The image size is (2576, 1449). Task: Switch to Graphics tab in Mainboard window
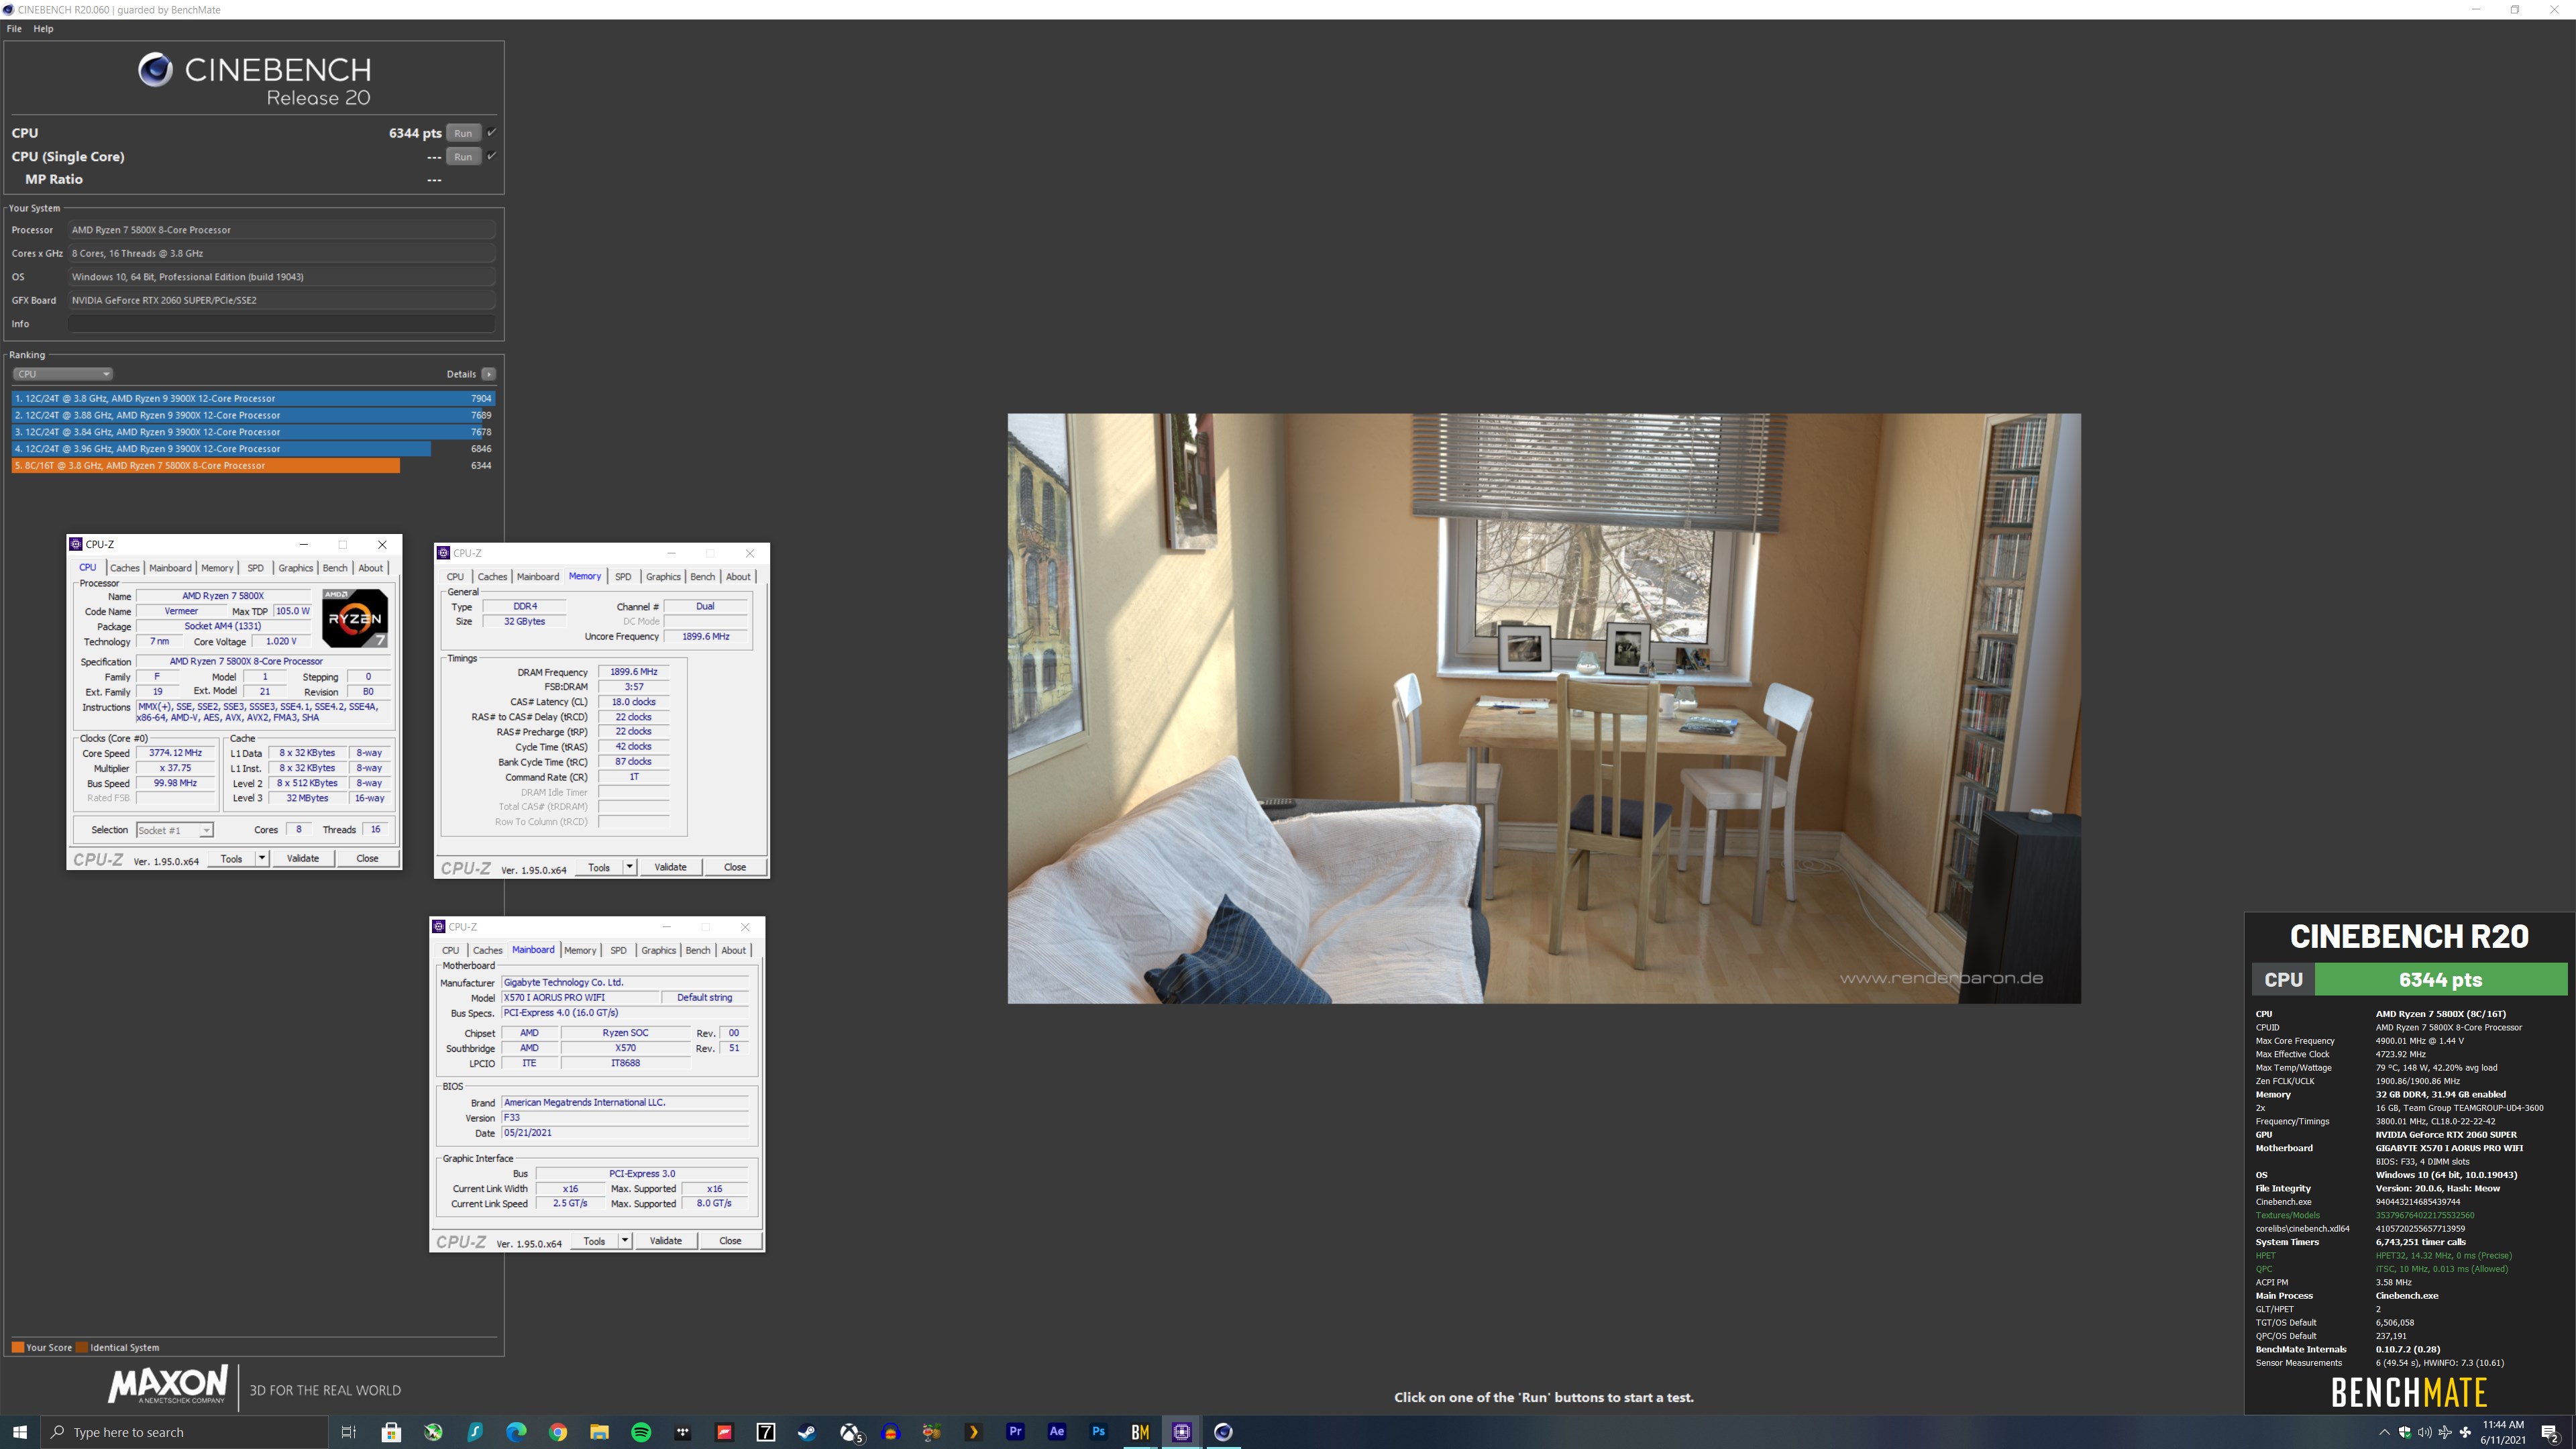pyautogui.click(x=658, y=950)
